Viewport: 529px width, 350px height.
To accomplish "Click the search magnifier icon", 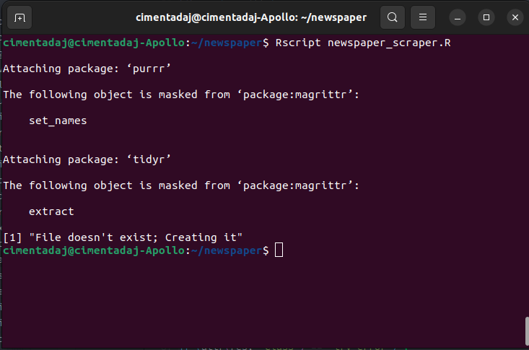I will 392,17.
